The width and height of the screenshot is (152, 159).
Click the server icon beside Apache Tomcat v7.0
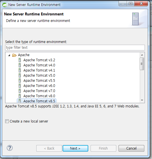pyautogui.click(x=20, y=91)
